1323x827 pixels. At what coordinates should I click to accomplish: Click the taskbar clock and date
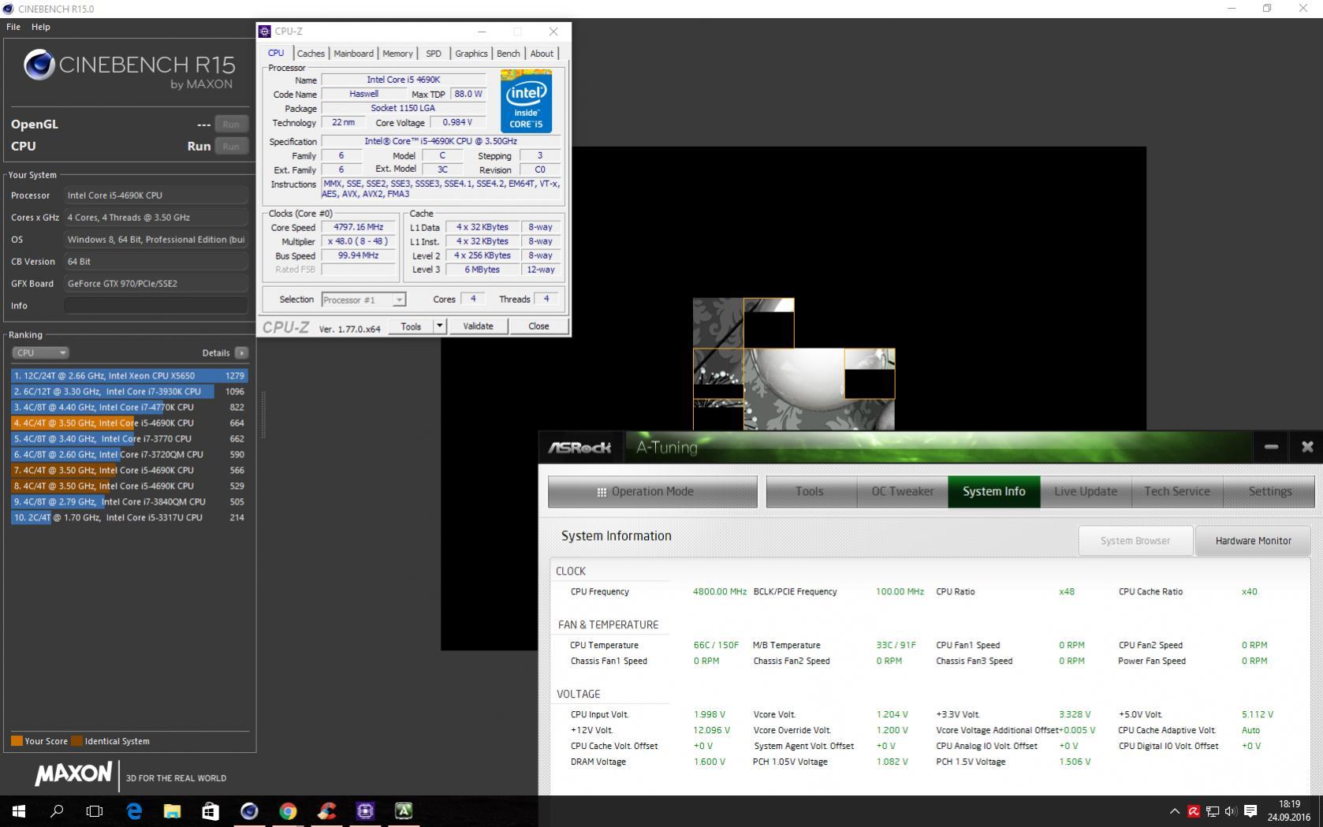point(1289,810)
